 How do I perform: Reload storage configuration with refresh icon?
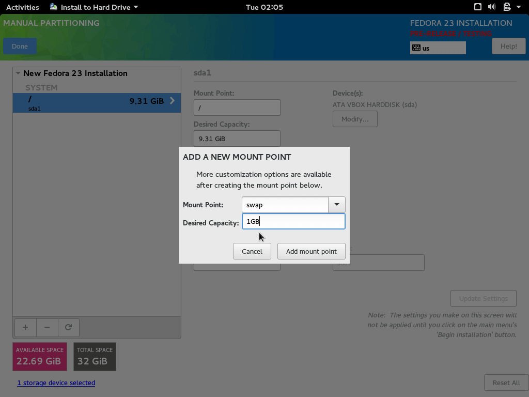[69, 327]
